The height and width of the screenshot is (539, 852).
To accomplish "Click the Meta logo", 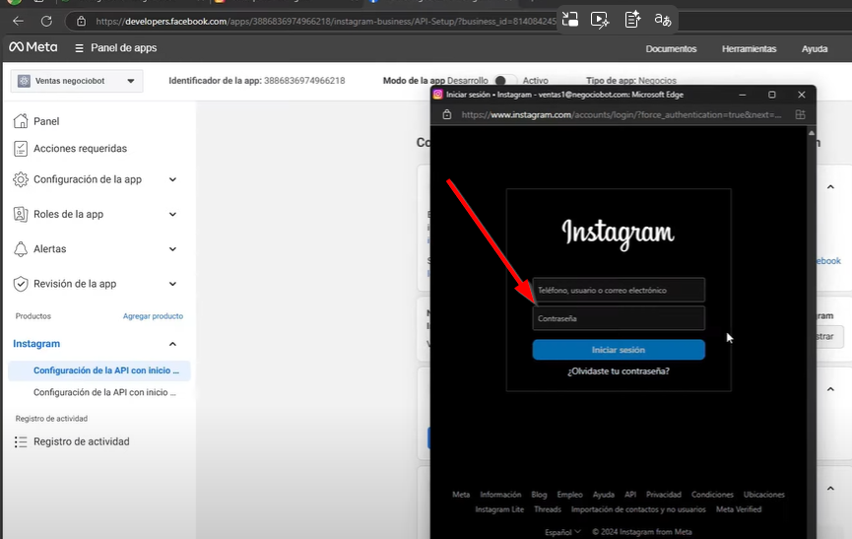I will click(x=33, y=47).
